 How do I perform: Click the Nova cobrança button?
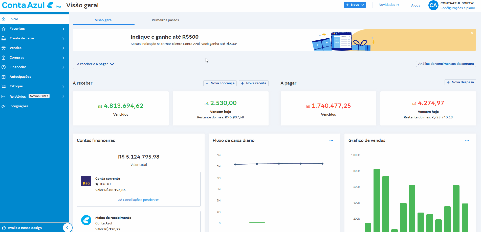[x=220, y=83]
